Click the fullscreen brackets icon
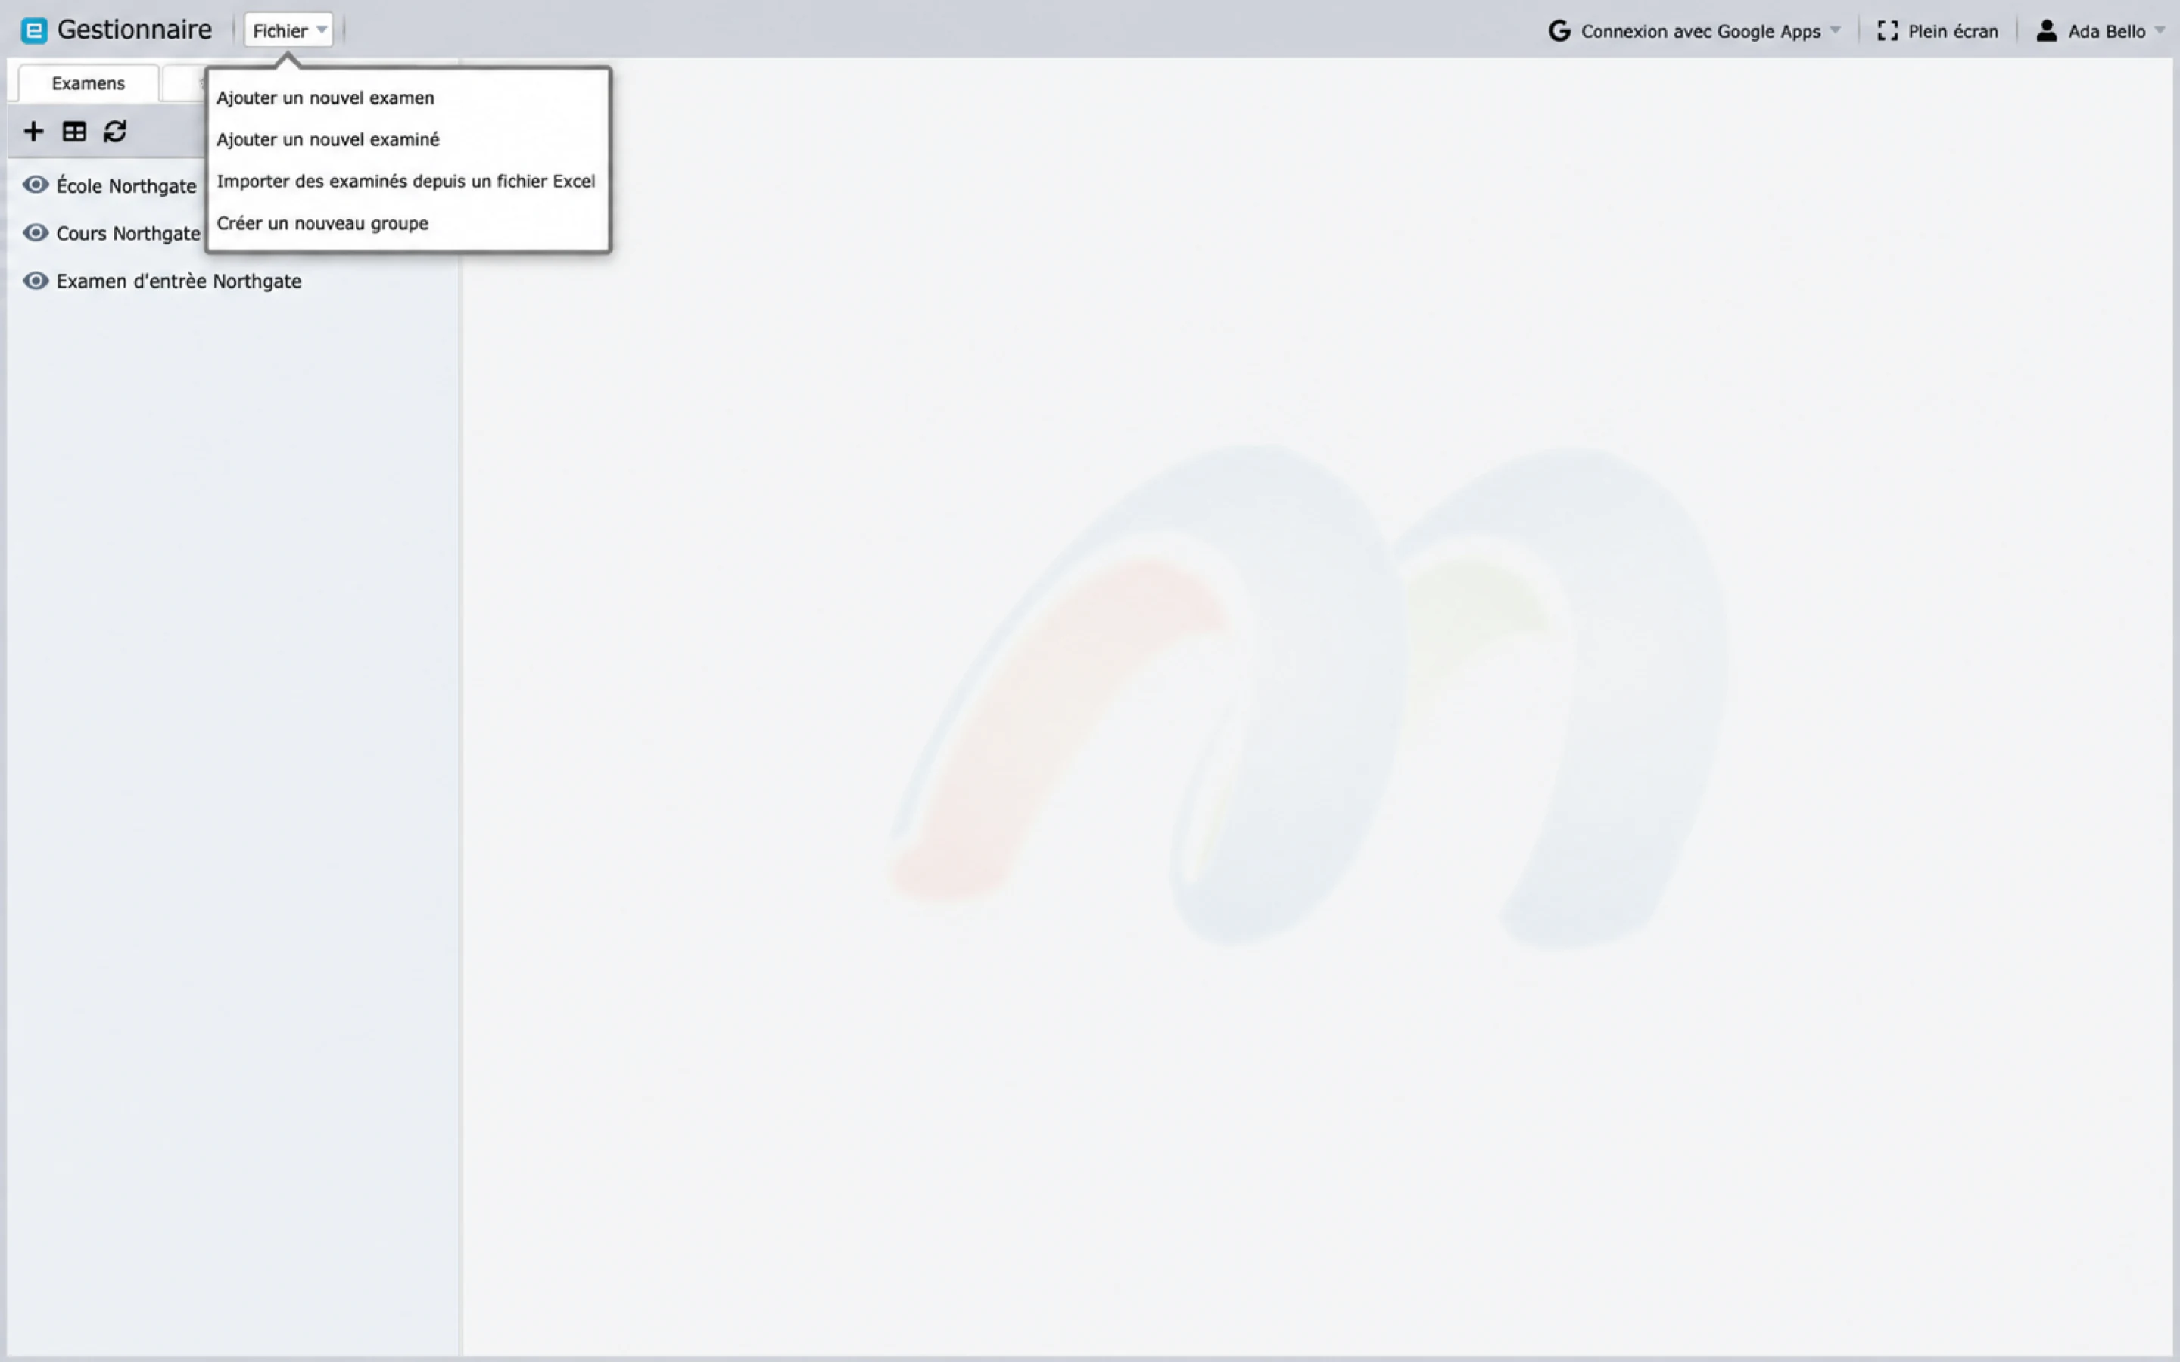The image size is (2180, 1362). (x=1887, y=30)
